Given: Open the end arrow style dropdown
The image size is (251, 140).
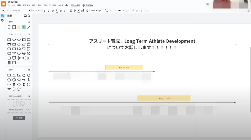Looking at the screenshot, I should [121, 11].
